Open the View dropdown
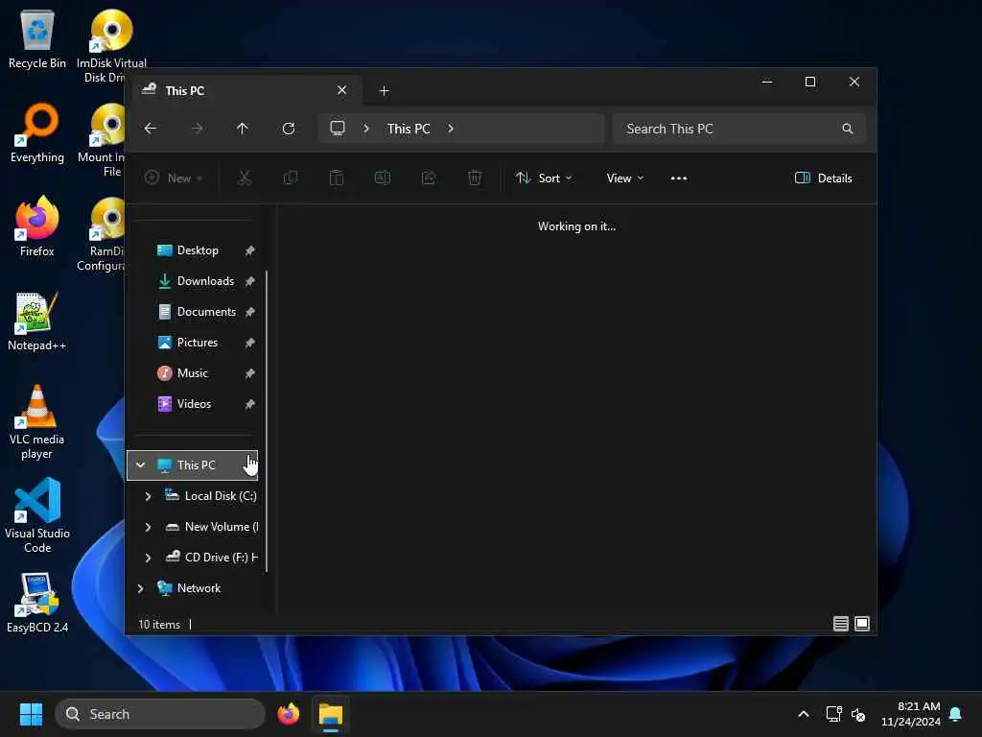 pyautogui.click(x=625, y=178)
